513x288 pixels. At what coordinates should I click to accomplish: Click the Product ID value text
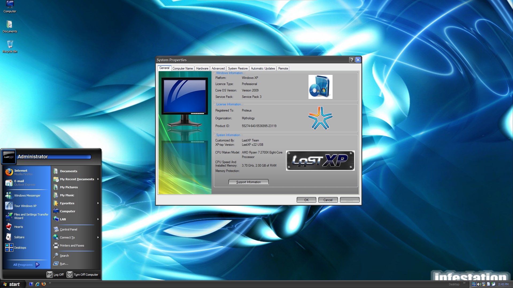(x=259, y=126)
